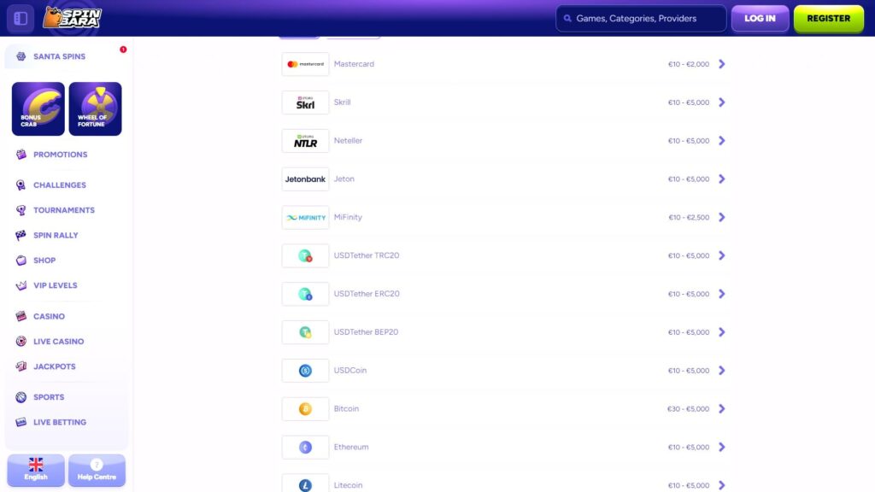Select the Santa Spins promotion

[60, 56]
